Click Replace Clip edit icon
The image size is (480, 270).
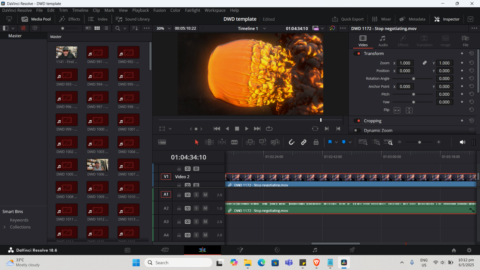(x=275, y=142)
